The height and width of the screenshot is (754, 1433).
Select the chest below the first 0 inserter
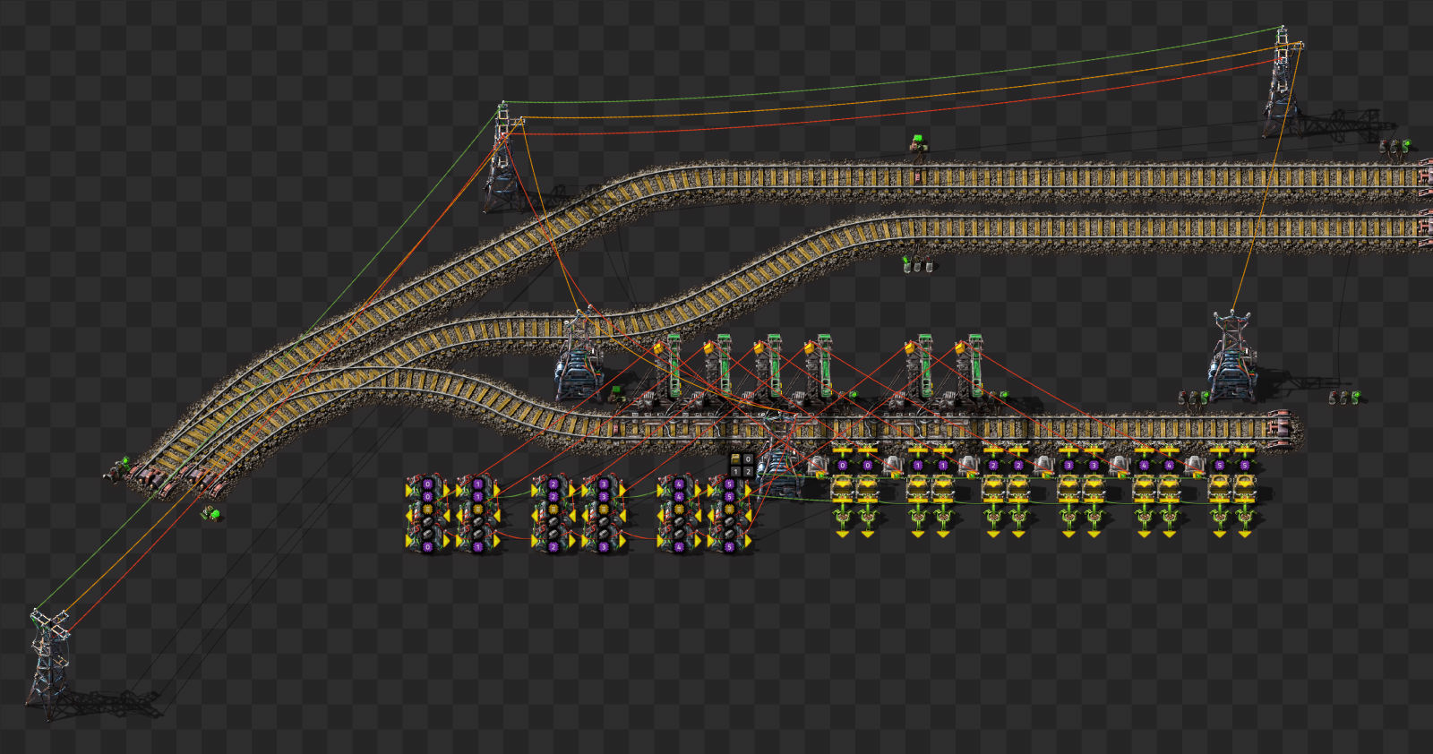click(x=842, y=489)
